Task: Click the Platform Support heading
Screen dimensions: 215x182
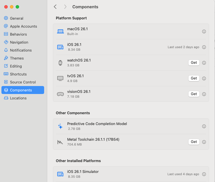Action: [71, 18]
